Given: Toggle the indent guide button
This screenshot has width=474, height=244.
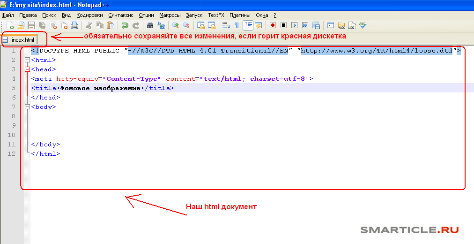Looking at the screenshot, I should pyautogui.click(x=248, y=25).
